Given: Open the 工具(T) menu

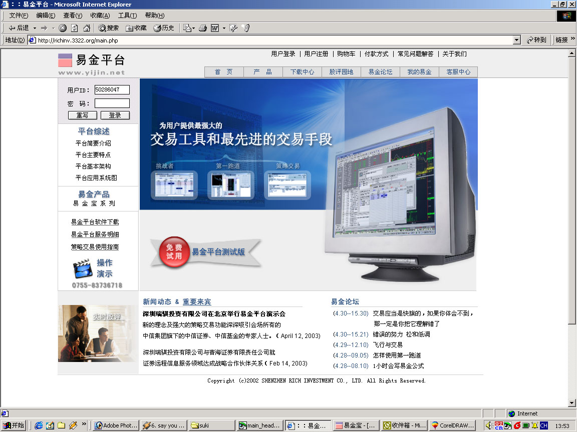Looking at the screenshot, I should click(127, 15).
